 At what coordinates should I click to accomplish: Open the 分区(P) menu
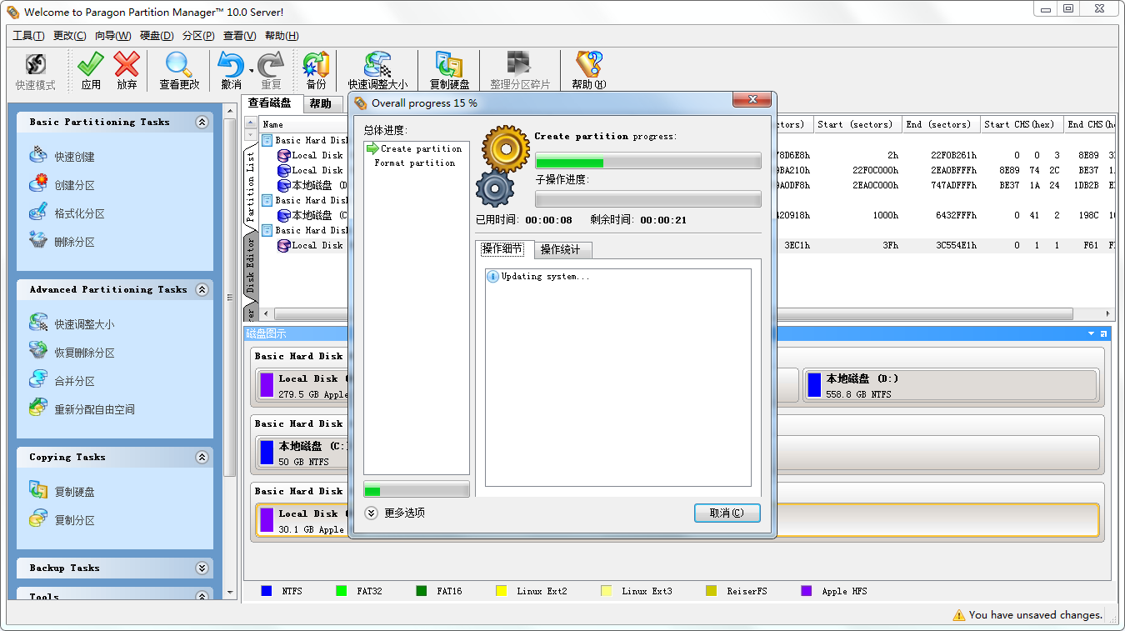coord(198,36)
